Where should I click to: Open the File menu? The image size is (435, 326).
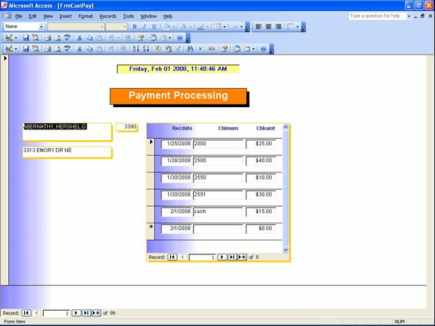18,16
